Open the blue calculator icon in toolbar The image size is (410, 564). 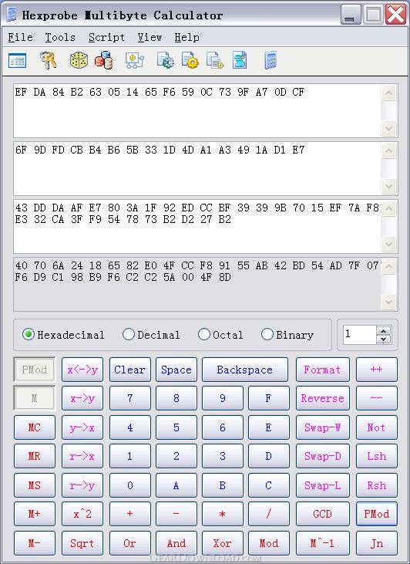[271, 60]
